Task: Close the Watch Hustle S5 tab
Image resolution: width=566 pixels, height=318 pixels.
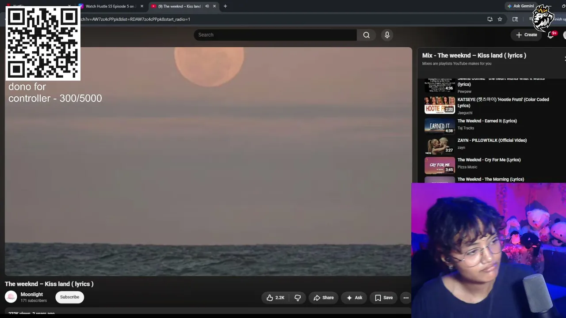Action: 142,6
